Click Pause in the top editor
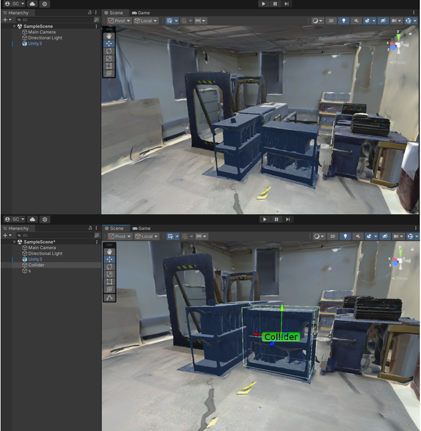421x431 pixels. [x=275, y=4]
